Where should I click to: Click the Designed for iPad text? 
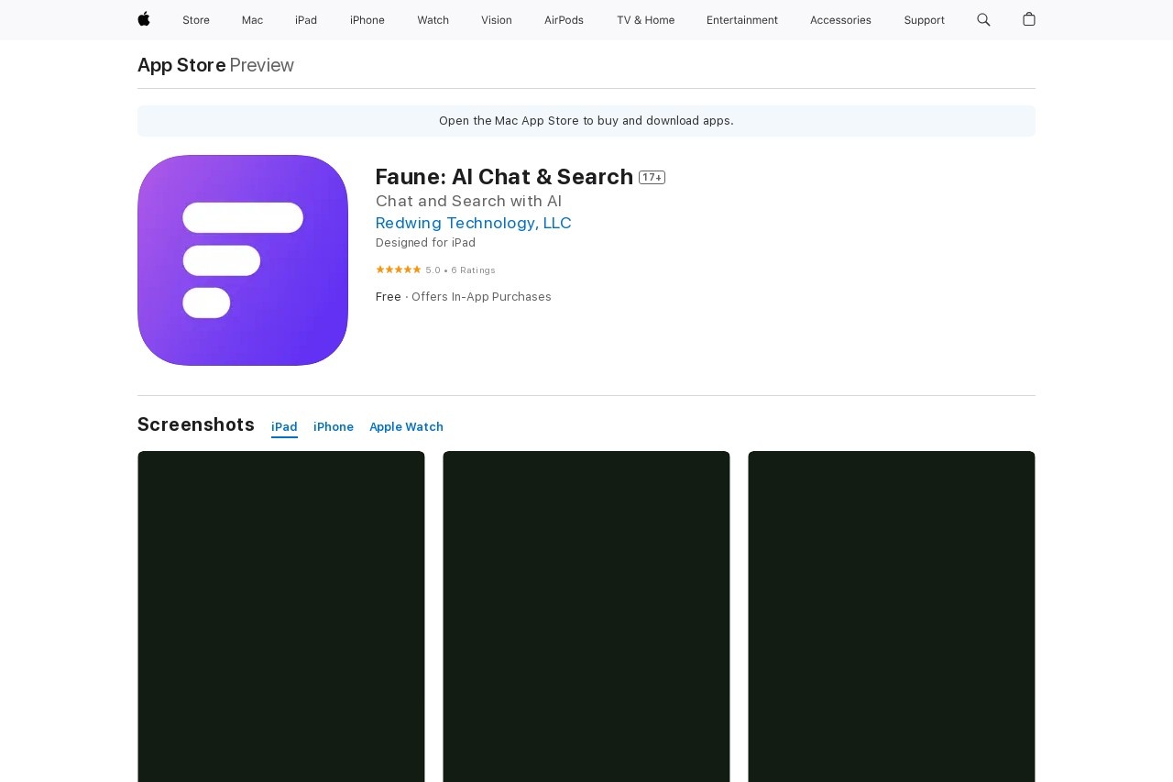(425, 243)
